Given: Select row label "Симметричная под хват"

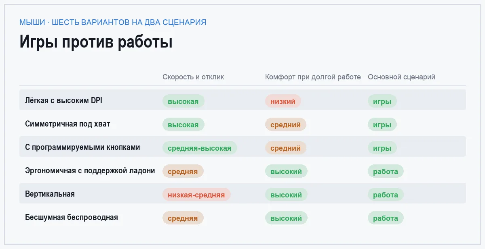Looking at the screenshot, I should [x=67, y=124].
